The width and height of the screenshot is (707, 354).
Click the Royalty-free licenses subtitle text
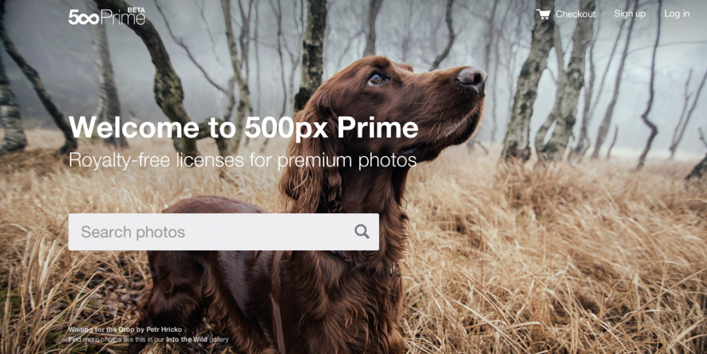pyautogui.click(x=242, y=160)
